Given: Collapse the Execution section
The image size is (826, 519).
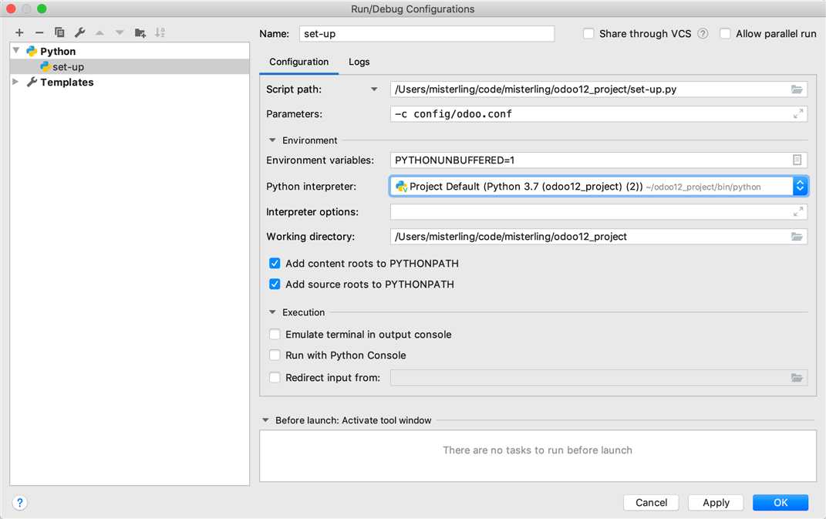Looking at the screenshot, I should (x=271, y=312).
